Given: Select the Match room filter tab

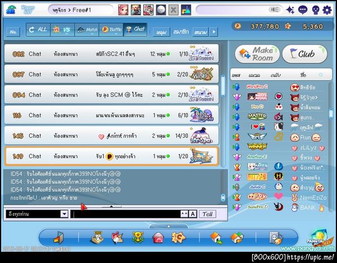Looking at the screenshot, I should [x=86, y=30].
